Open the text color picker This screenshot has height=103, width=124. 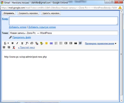click(x=37, y=43)
